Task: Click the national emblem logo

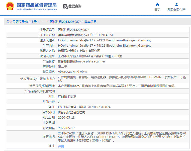Action: point(10,6)
